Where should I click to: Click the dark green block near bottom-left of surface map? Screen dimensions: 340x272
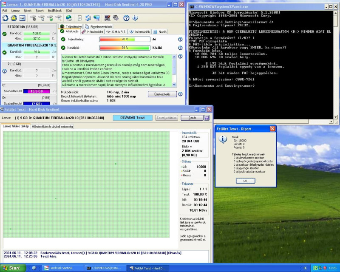[x=10, y=229]
